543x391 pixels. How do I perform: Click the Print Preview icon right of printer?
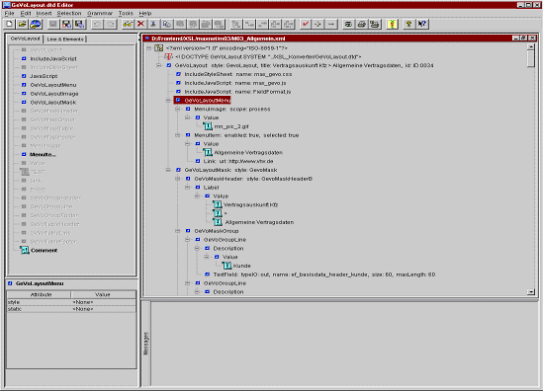click(x=374, y=24)
